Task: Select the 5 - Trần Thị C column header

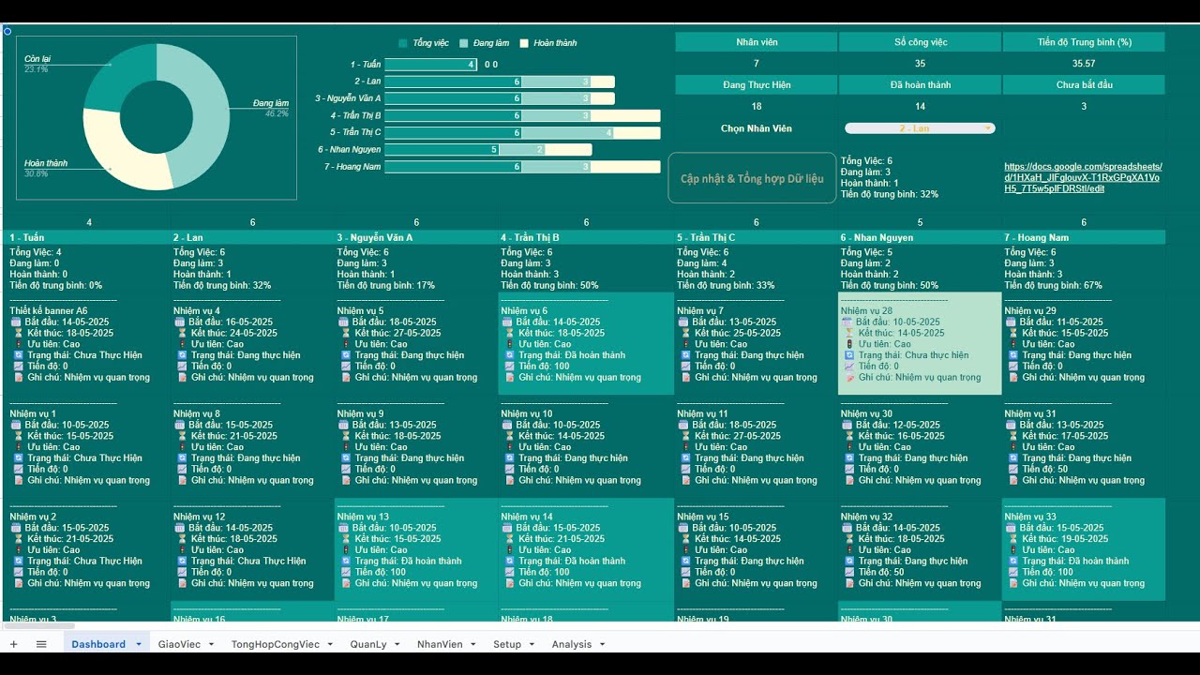Action: pos(756,238)
